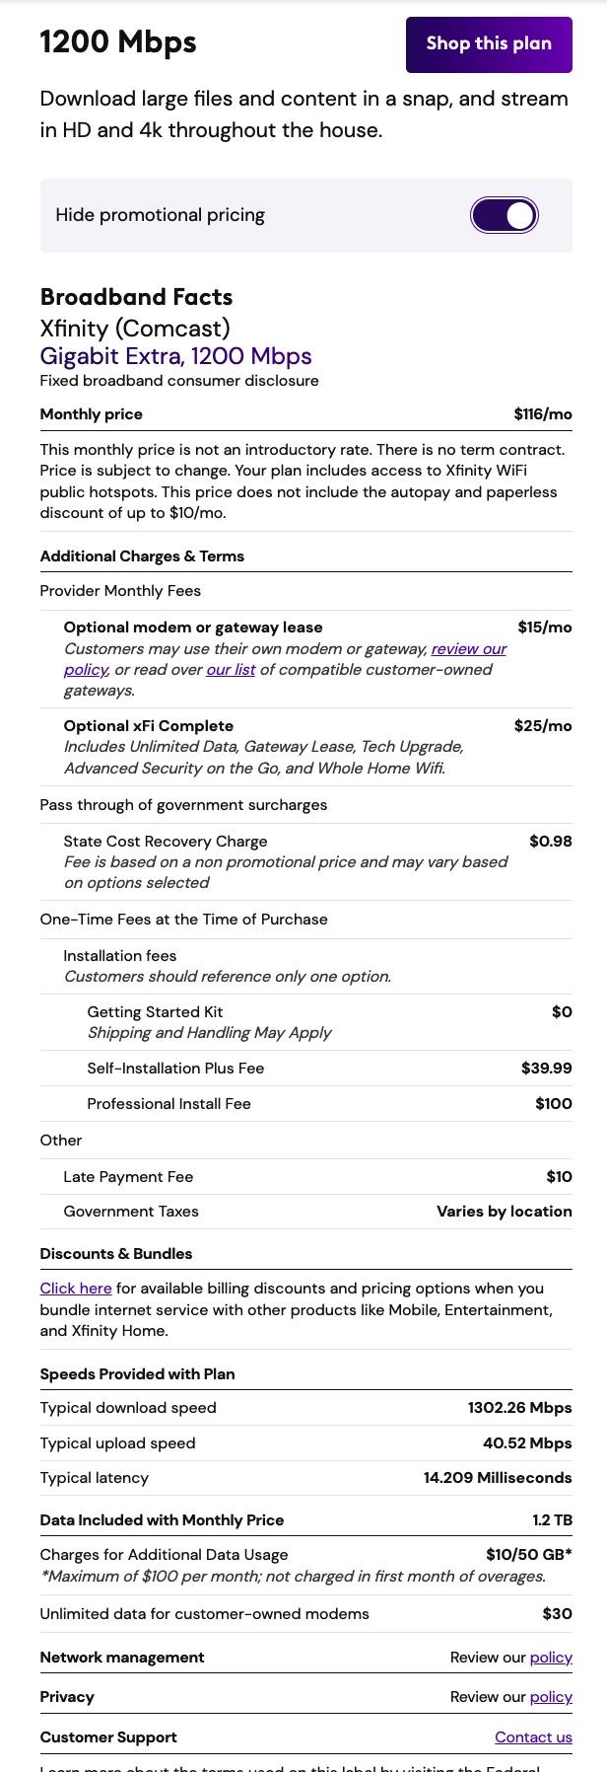
Task: Select the Late Payment Fee label
Action: [x=128, y=1177]
